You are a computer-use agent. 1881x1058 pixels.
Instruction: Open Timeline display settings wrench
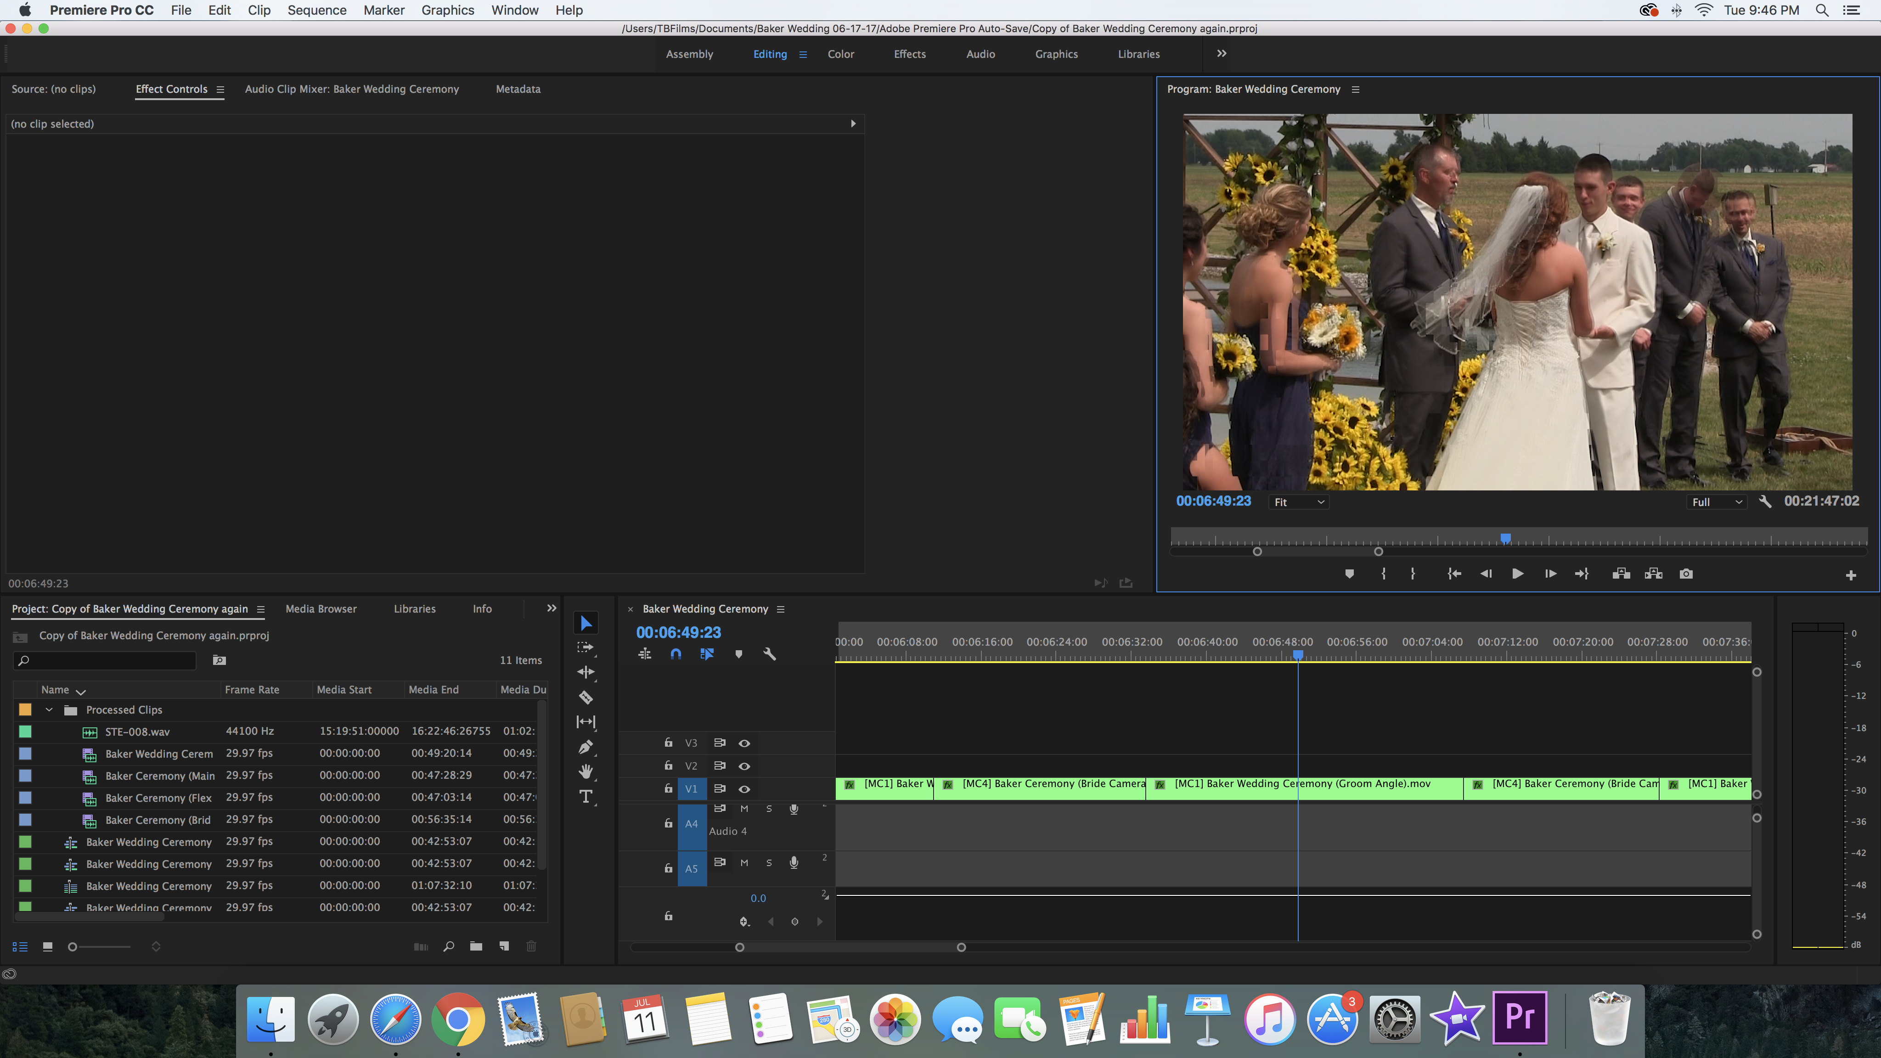[770, 654]
